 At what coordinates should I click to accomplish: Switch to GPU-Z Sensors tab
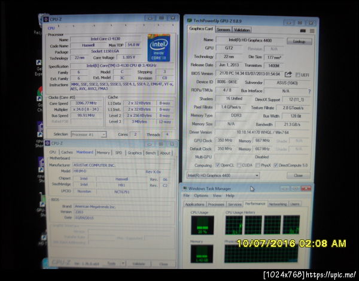[x=223, y=30]
